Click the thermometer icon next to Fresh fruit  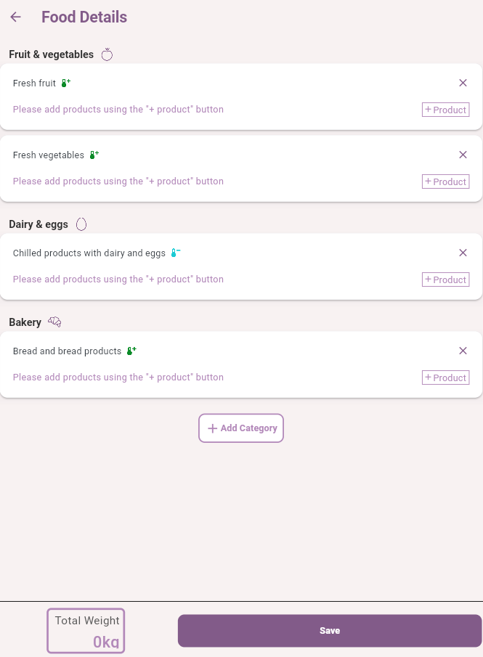[x=65, y=83]
